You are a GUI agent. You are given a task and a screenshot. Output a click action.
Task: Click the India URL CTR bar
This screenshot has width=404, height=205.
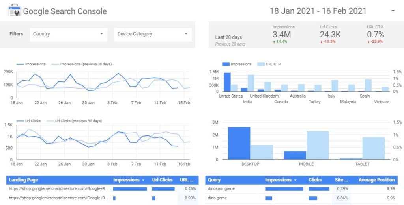point(251,83)
